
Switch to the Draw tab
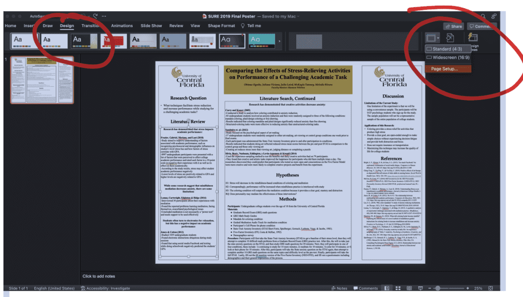[x=47, y=26]
